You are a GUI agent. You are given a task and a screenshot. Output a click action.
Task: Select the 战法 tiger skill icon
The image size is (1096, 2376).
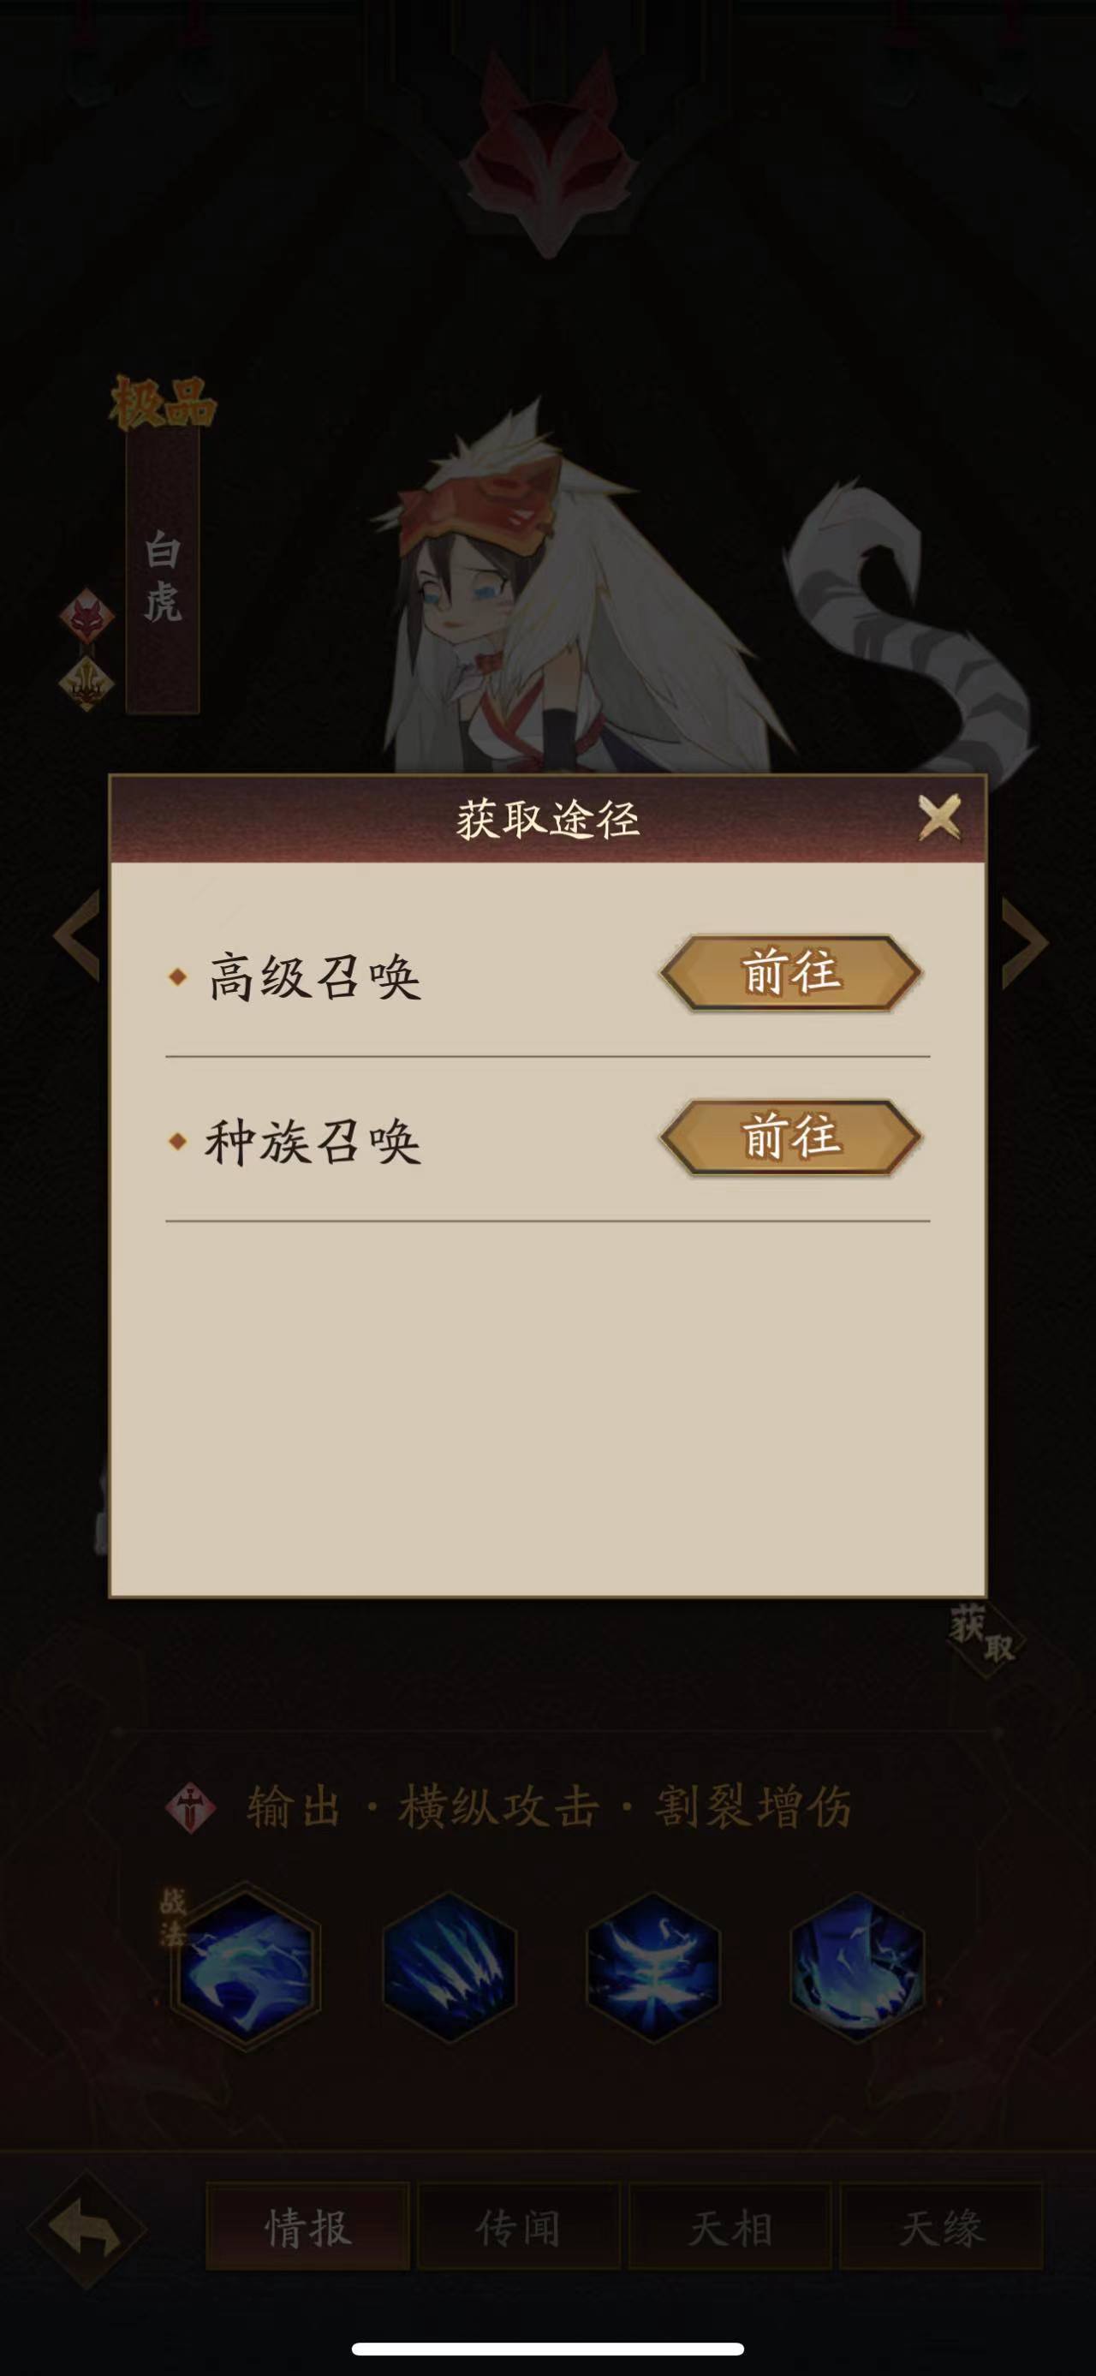(x=246, y=1967)
